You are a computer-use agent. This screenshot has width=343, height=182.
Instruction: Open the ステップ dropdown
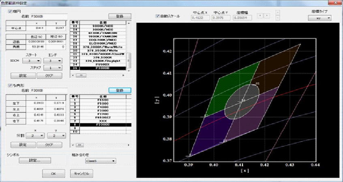[53, 68]
